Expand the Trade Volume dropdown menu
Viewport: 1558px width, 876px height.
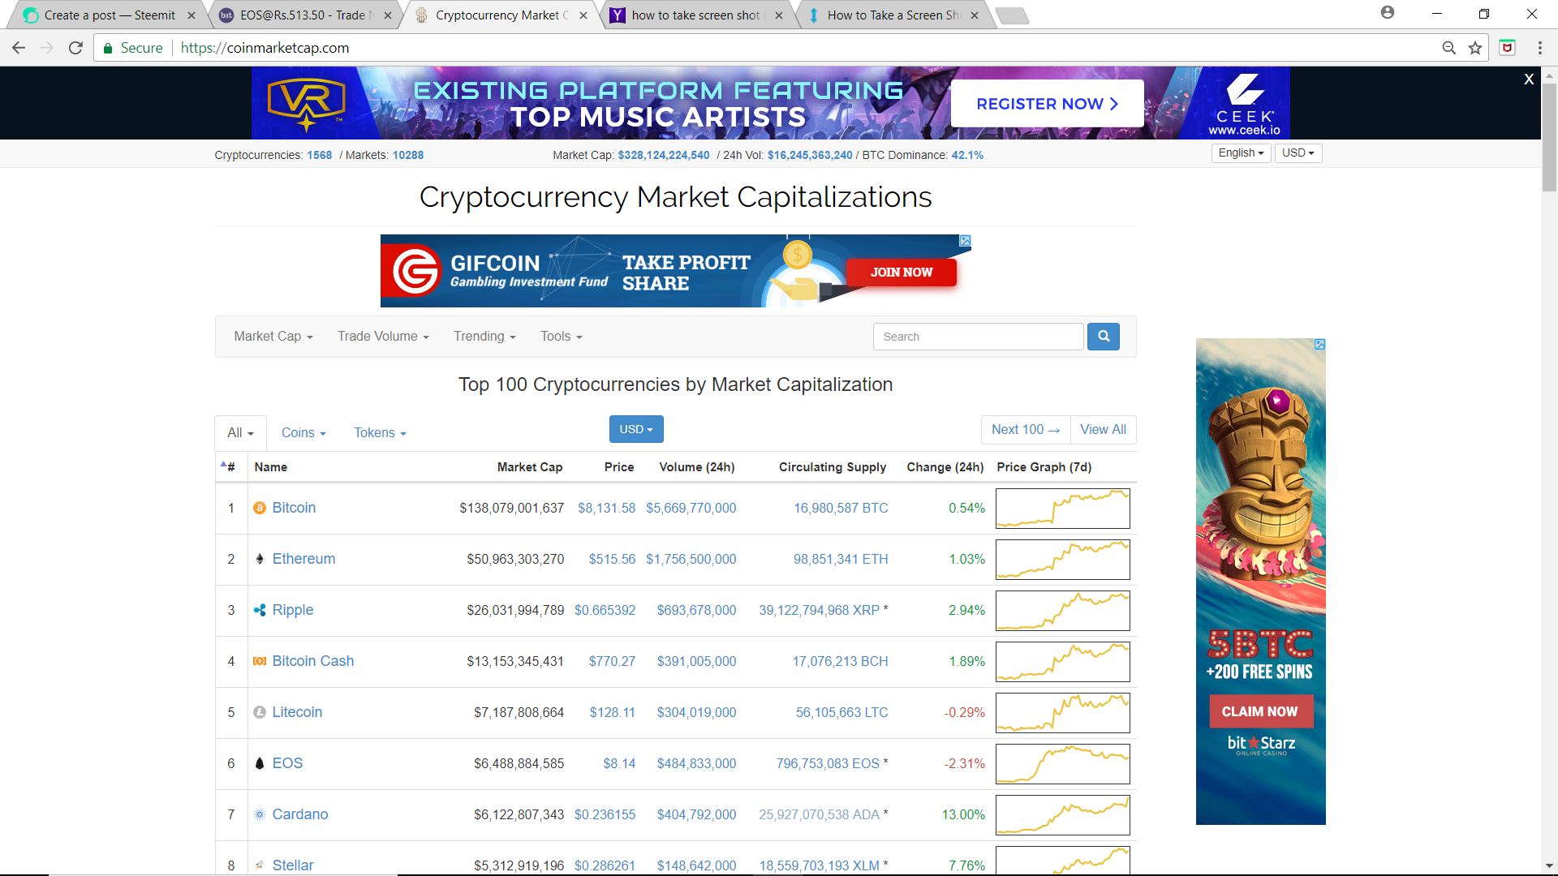[383, 336]
